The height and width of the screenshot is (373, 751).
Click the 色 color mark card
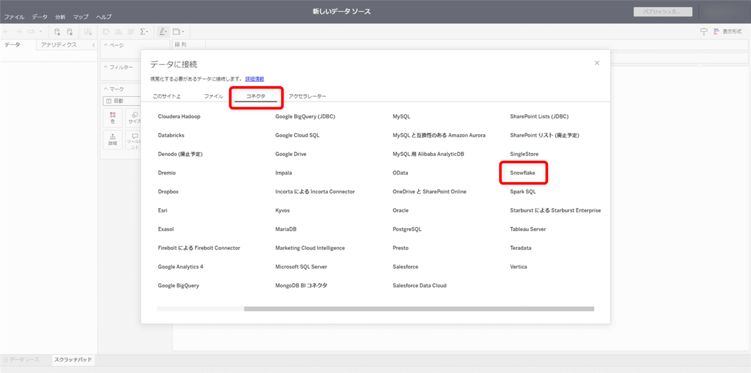click(113, 118)
